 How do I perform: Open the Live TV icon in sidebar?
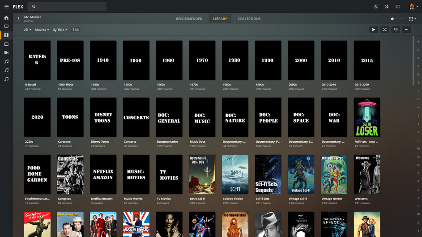(x=6, y=44)
